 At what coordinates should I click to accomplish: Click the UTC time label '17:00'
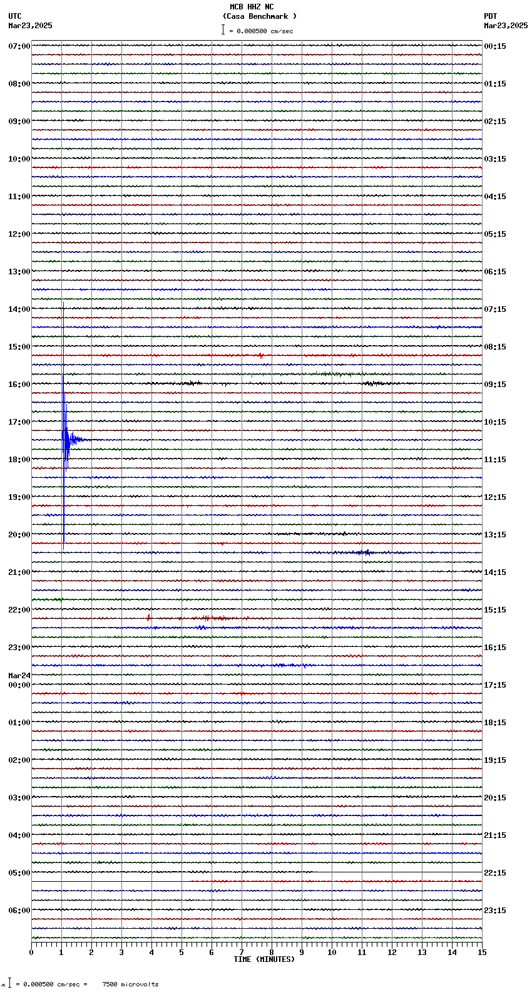tap(19, 422)
